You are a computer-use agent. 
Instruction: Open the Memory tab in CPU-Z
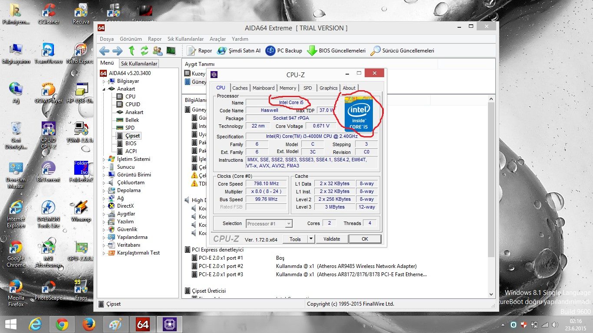[x=288, y=88]
